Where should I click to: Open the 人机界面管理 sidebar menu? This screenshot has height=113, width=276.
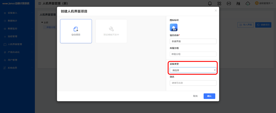[x=18, y=44]
